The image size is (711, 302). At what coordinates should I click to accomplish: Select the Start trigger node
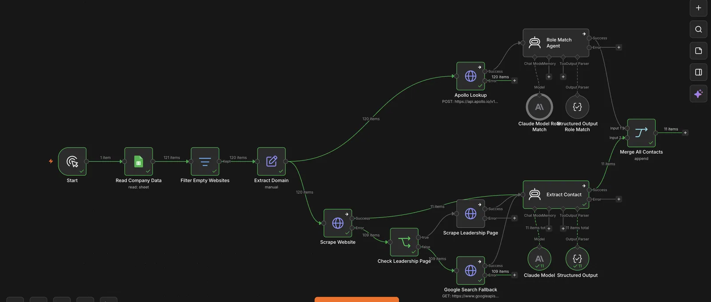click(72, 162)
